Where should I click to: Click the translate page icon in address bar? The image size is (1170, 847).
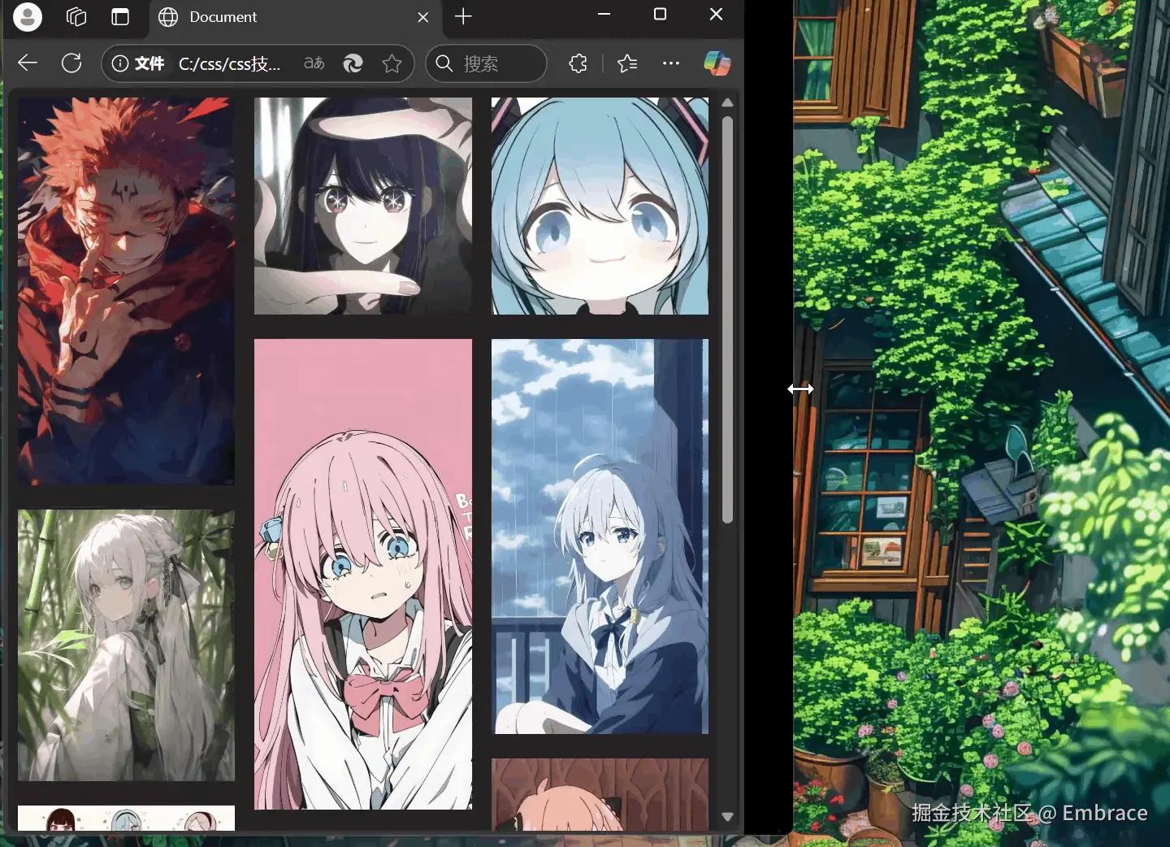coord(314,63)
